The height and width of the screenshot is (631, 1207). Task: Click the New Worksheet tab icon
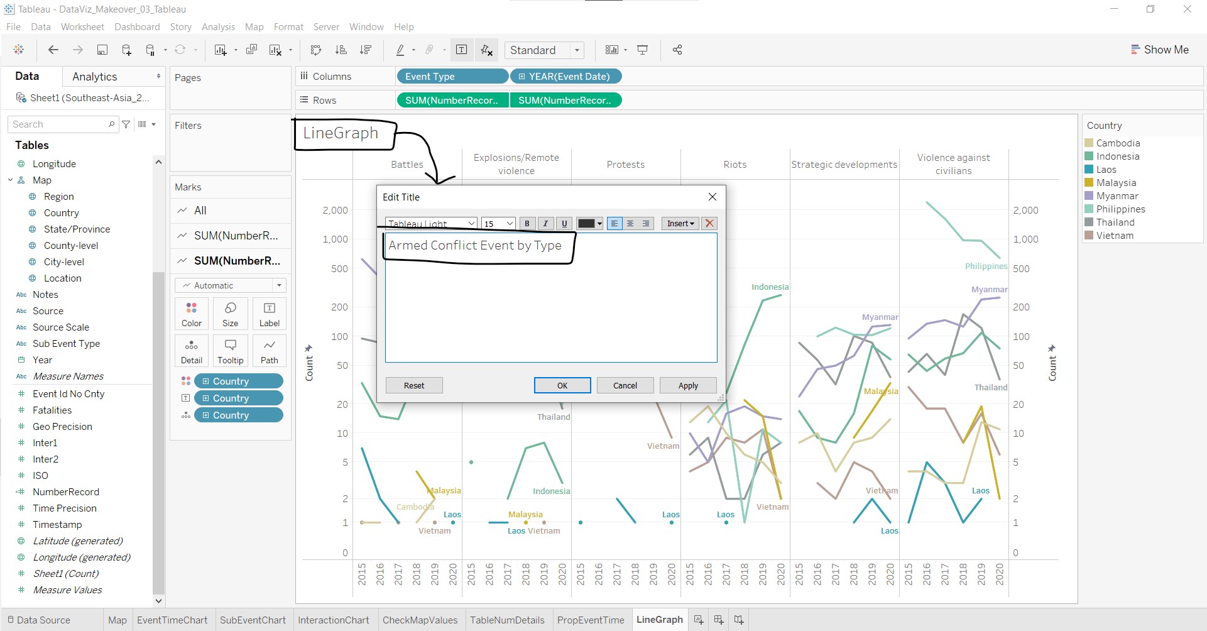[x=698, y=620]
